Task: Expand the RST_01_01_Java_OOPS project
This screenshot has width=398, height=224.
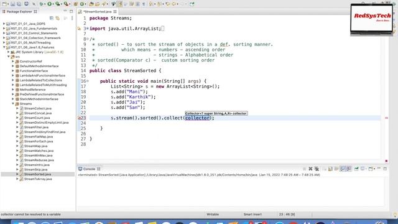Action: [x=4, y=24]
